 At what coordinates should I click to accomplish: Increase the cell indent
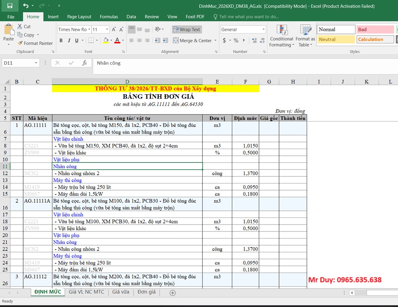pos(165,40)
